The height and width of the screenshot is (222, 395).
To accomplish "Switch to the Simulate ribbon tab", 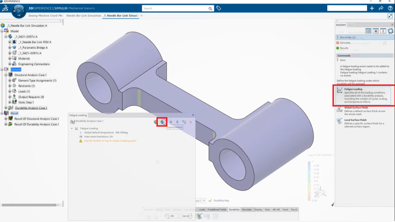I will coord(247,209).
